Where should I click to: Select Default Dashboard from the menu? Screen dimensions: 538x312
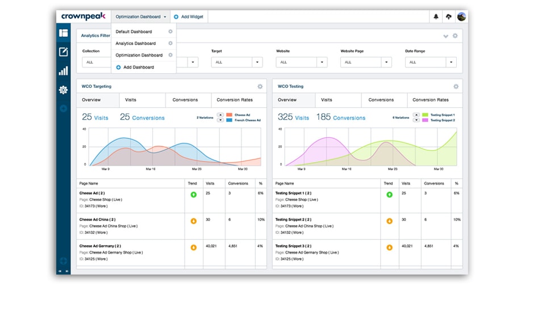(x=134, y=32)
